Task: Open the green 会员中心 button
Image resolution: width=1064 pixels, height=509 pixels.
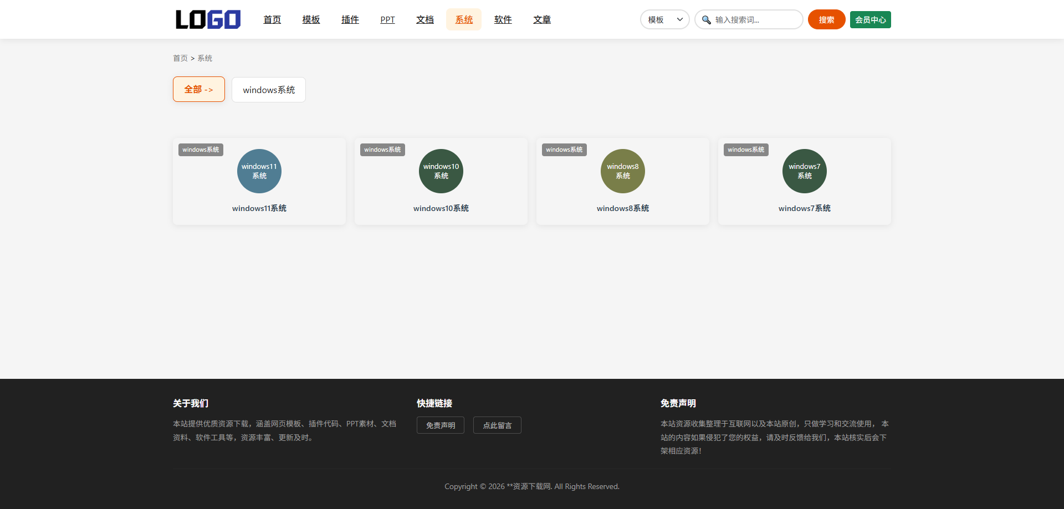Action: 870,19
